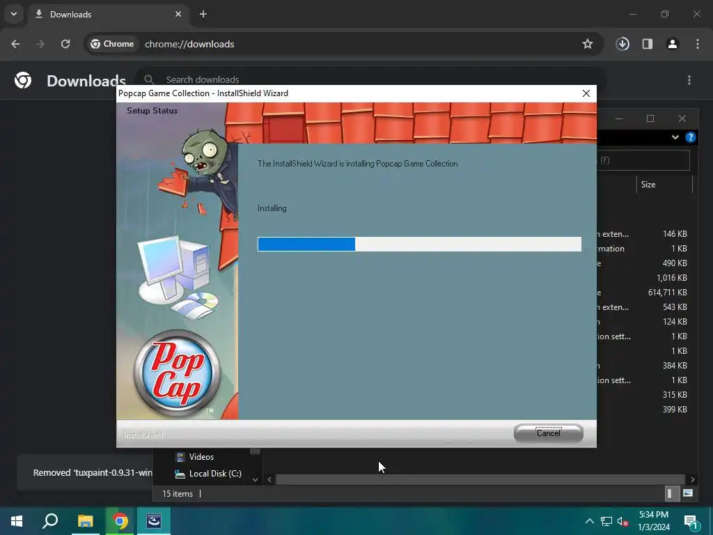Maximize the File Explorer window
The width and height of the screenshot is (713, 535).
650,118
